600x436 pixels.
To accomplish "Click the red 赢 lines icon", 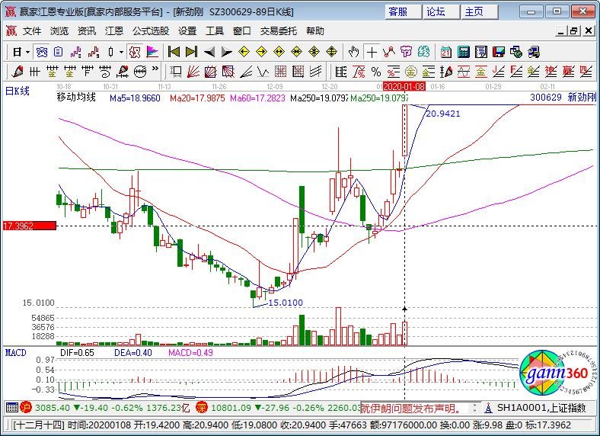I will [568, 71].
